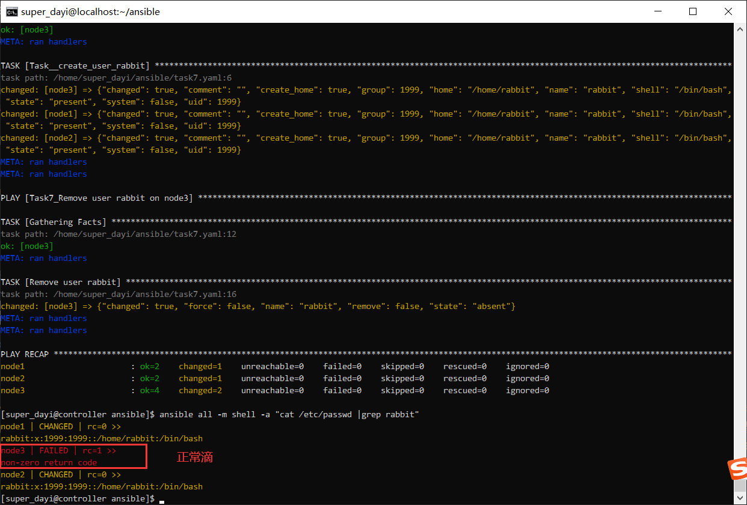
Task: Click the node2 recap row
Action: click(x=275, y=378)
